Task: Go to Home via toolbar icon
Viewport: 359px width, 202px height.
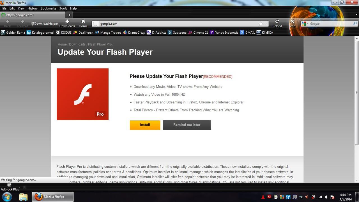Action: 83,23
